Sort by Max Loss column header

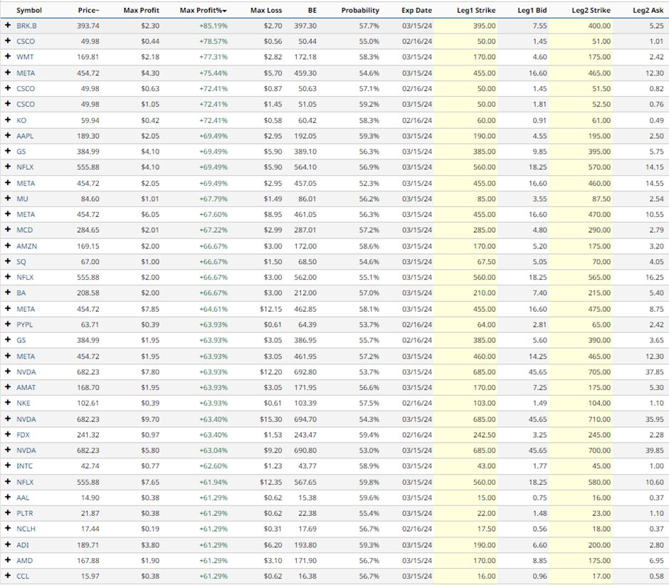point(266,10)
